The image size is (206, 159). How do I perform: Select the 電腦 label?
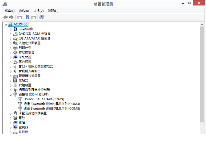pos(22,123)
